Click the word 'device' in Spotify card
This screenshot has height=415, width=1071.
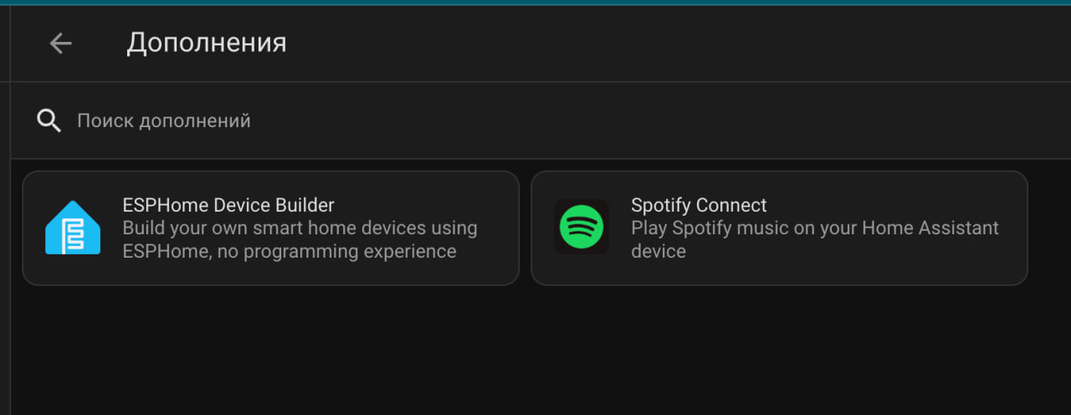coord(658,251)
